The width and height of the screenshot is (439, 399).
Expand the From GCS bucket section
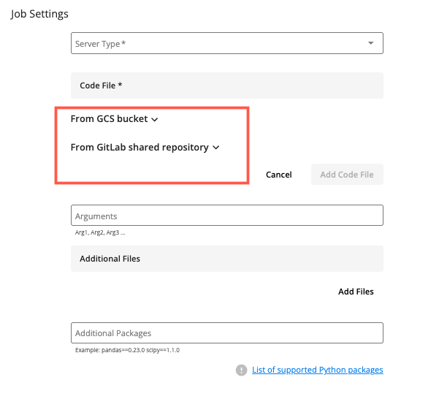[109, 118]
